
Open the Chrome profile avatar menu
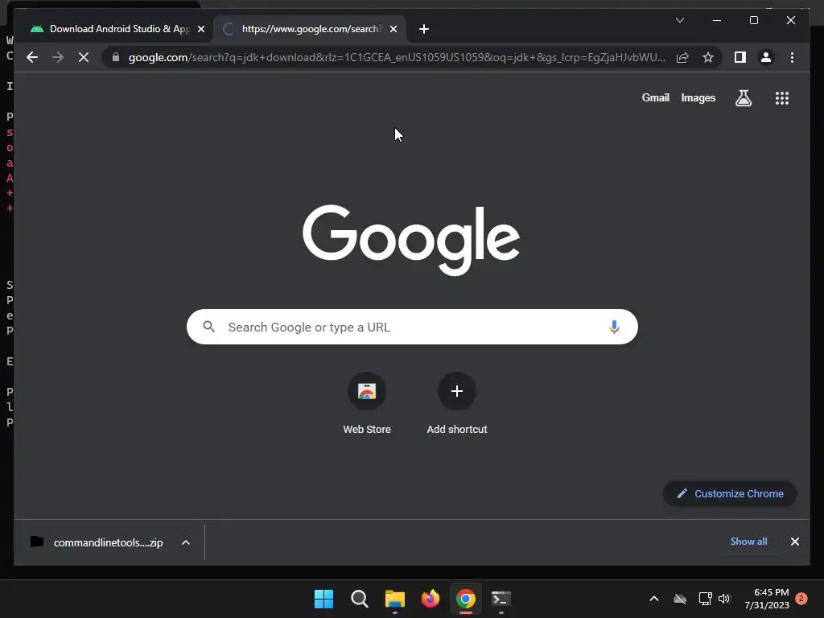[766, 57]
